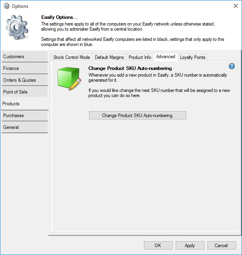Switch to the Loyalty Points tab
Image resolution: width=242 pixels, height=255 pixels.
[x=193, y=57]
